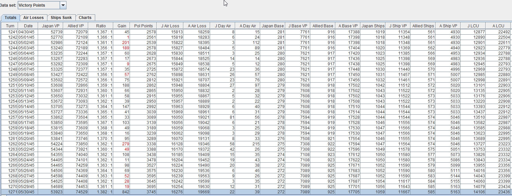Select turn 1271 in highlighted row
This screenshot has width=512, height=196.
(10, 192)
